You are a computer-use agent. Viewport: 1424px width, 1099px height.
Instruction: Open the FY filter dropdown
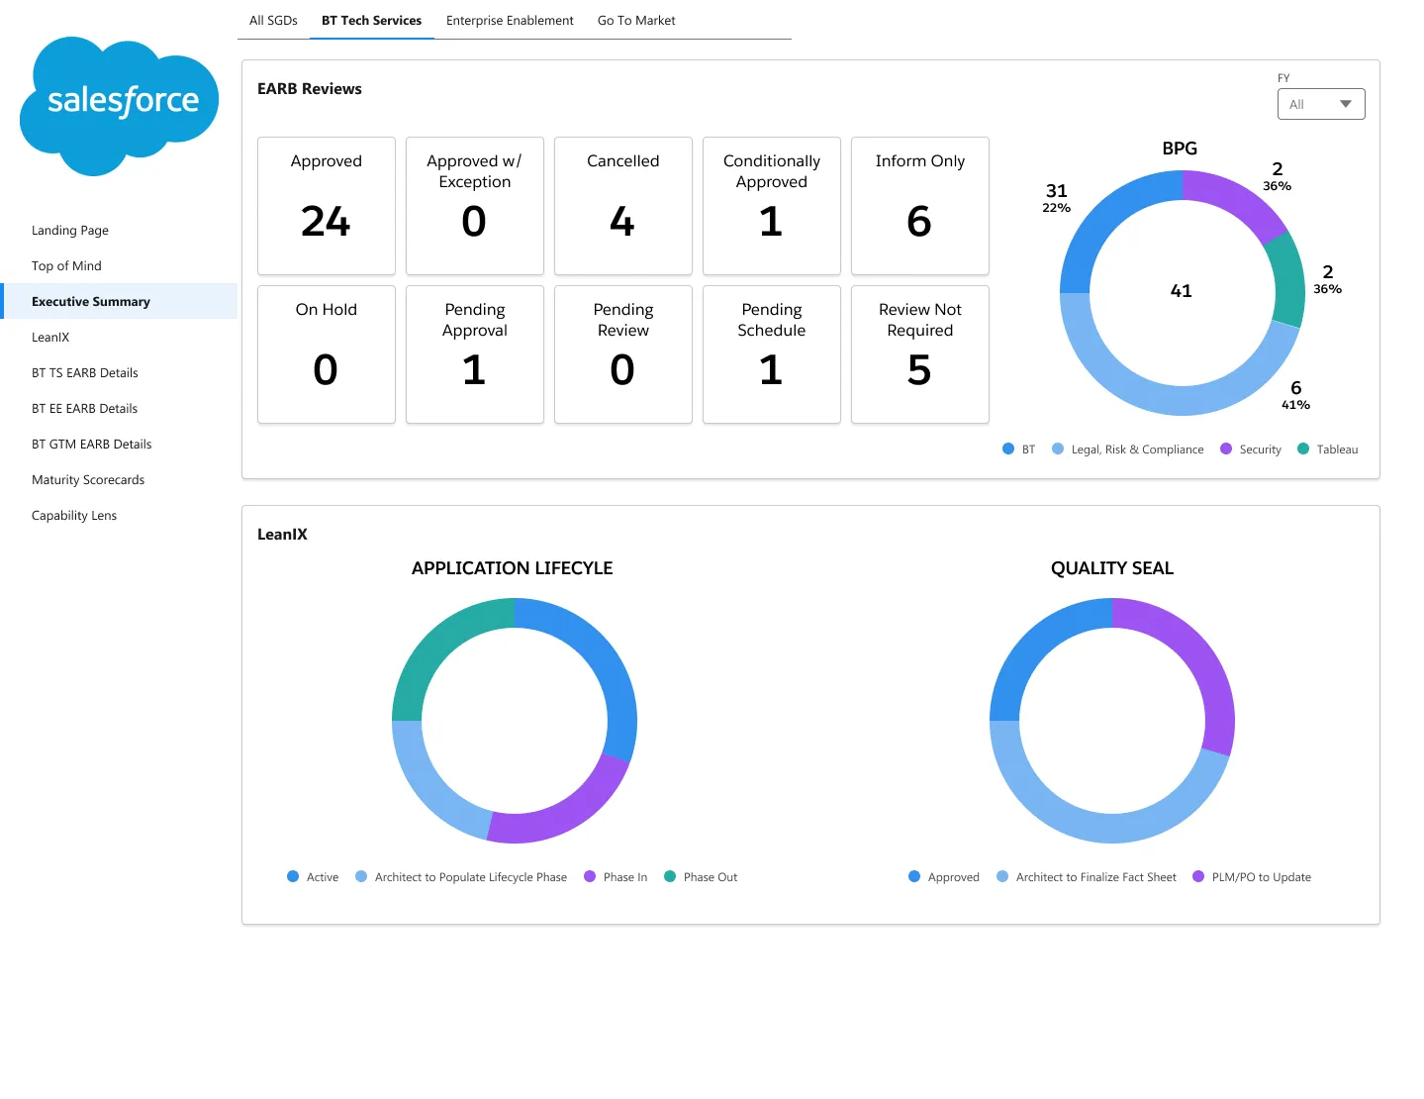(1321, 104)
